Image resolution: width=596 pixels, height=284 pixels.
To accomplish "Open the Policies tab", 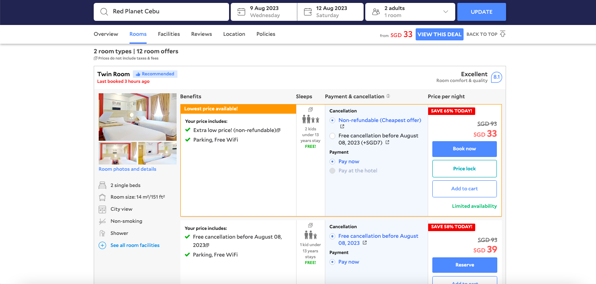I will tap(266, 34).
